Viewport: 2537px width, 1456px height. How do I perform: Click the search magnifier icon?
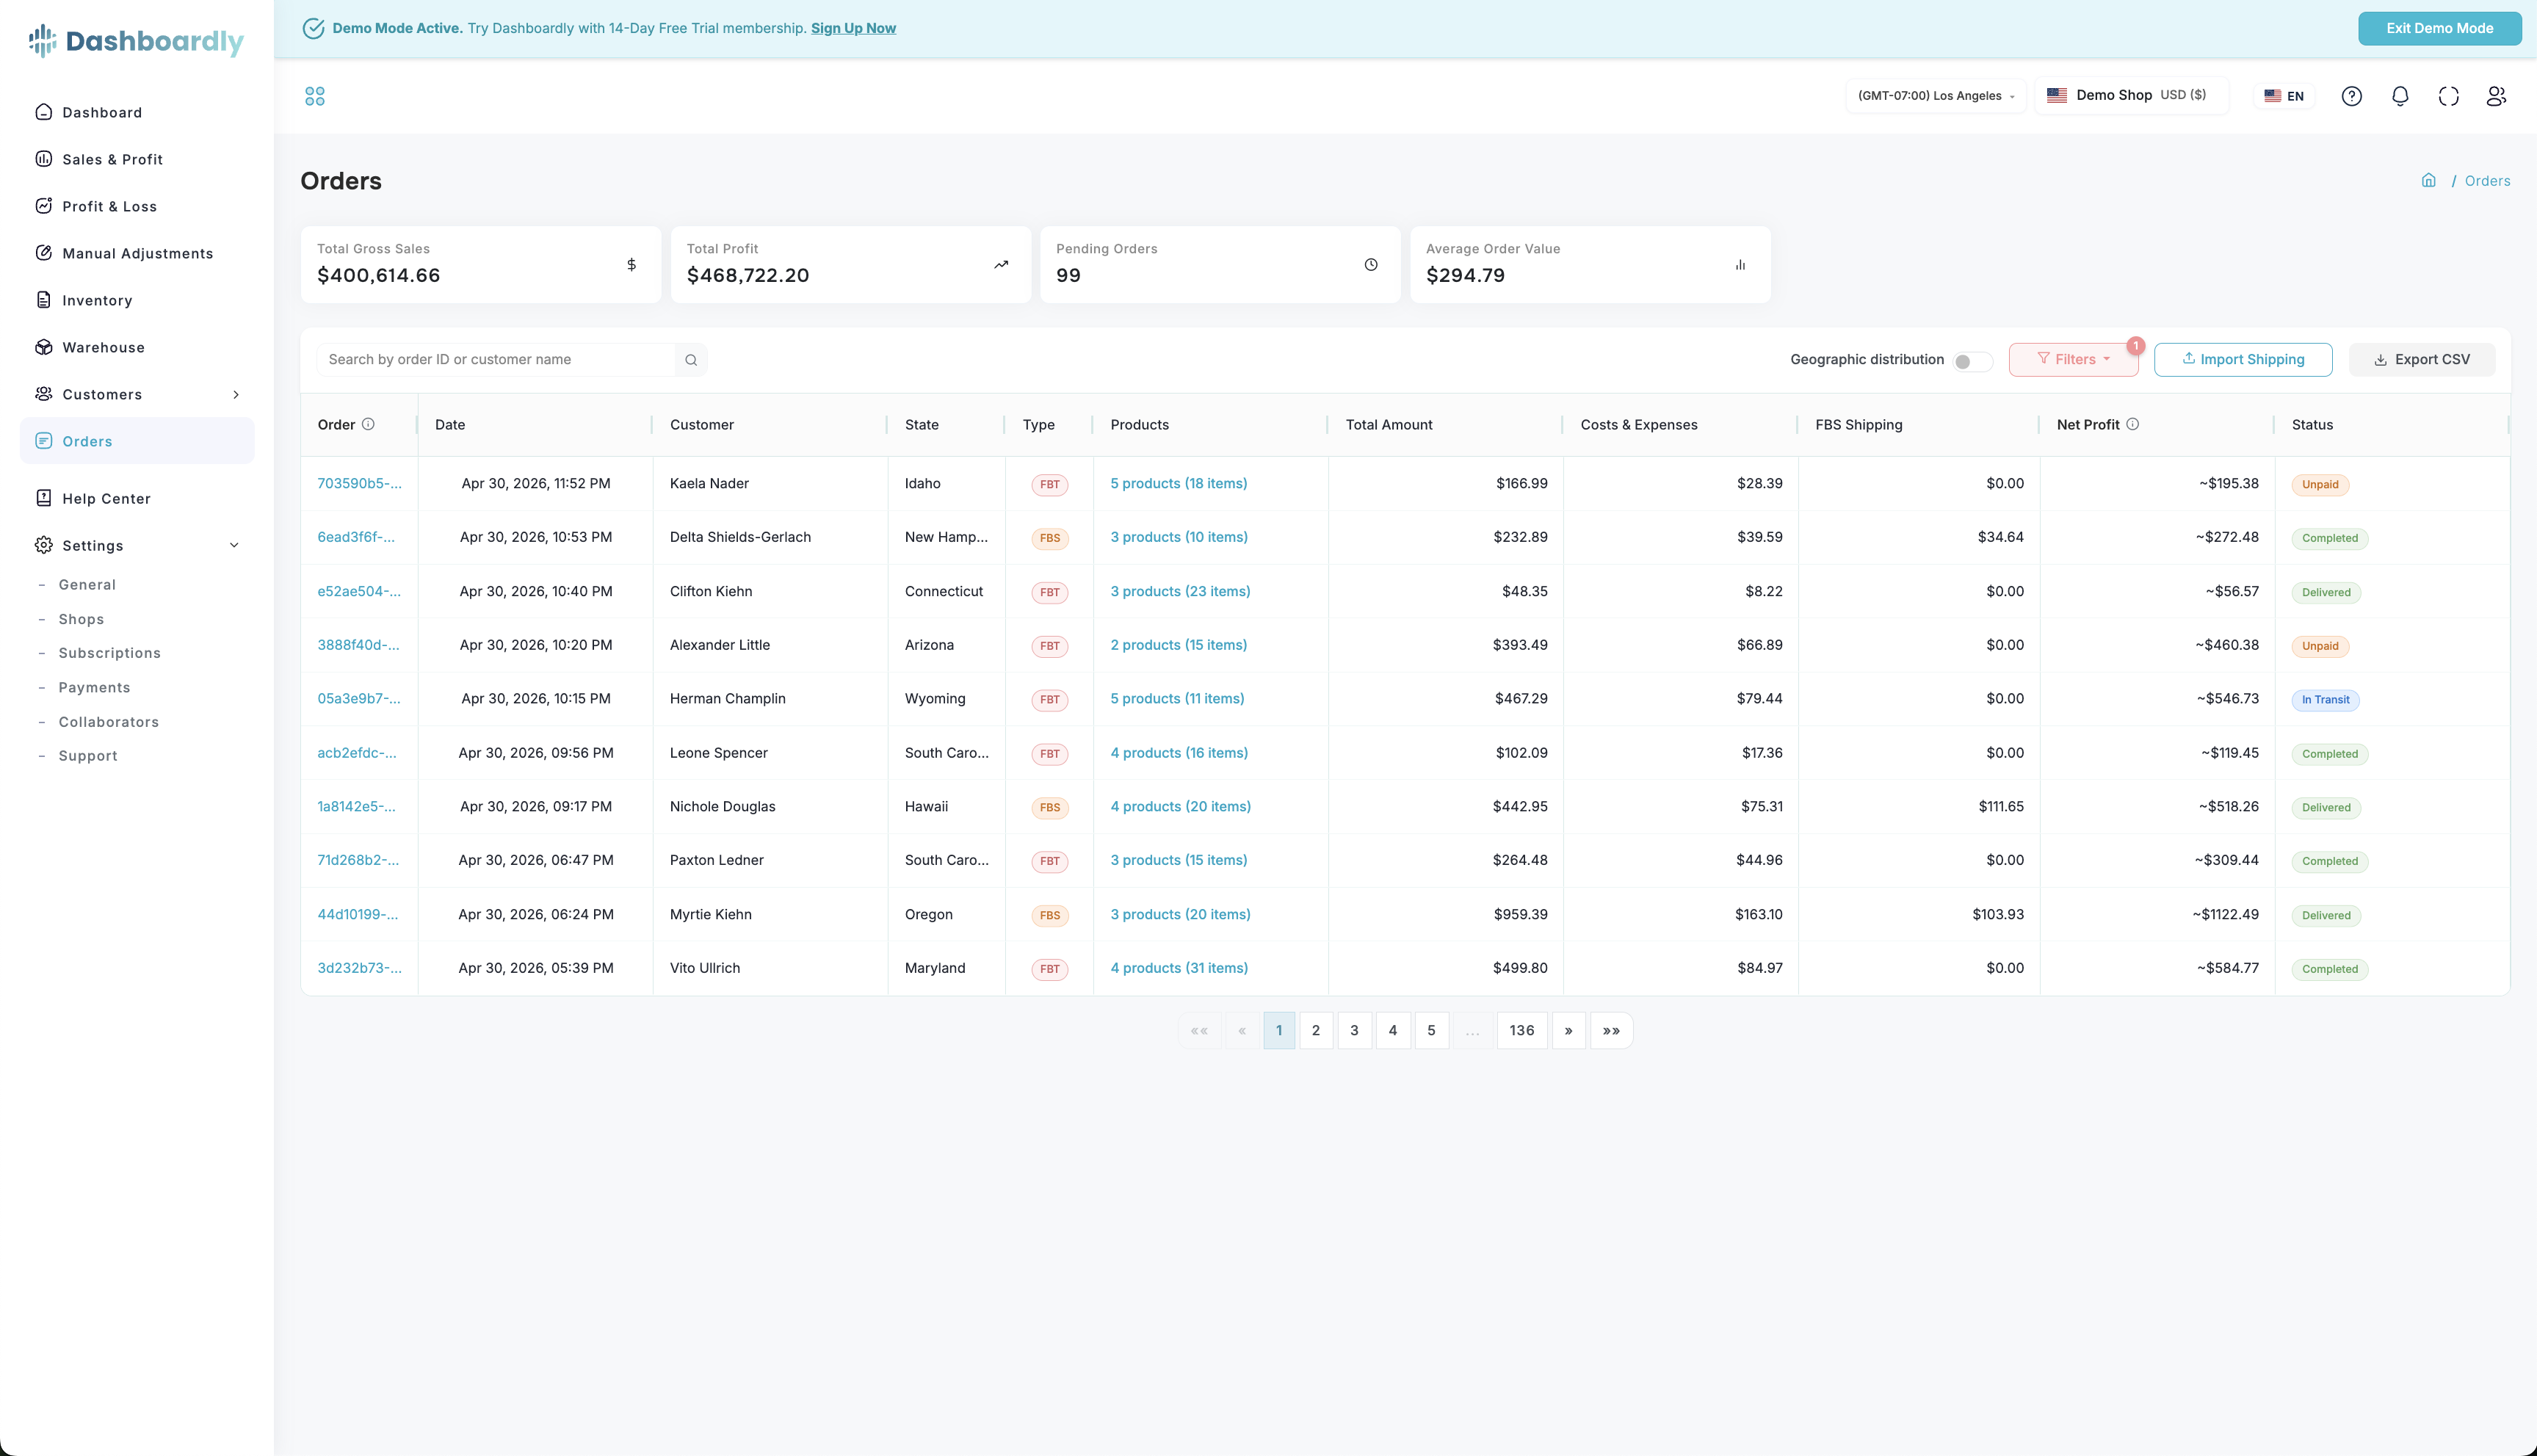pyautogui.click(x=691, y=360)
